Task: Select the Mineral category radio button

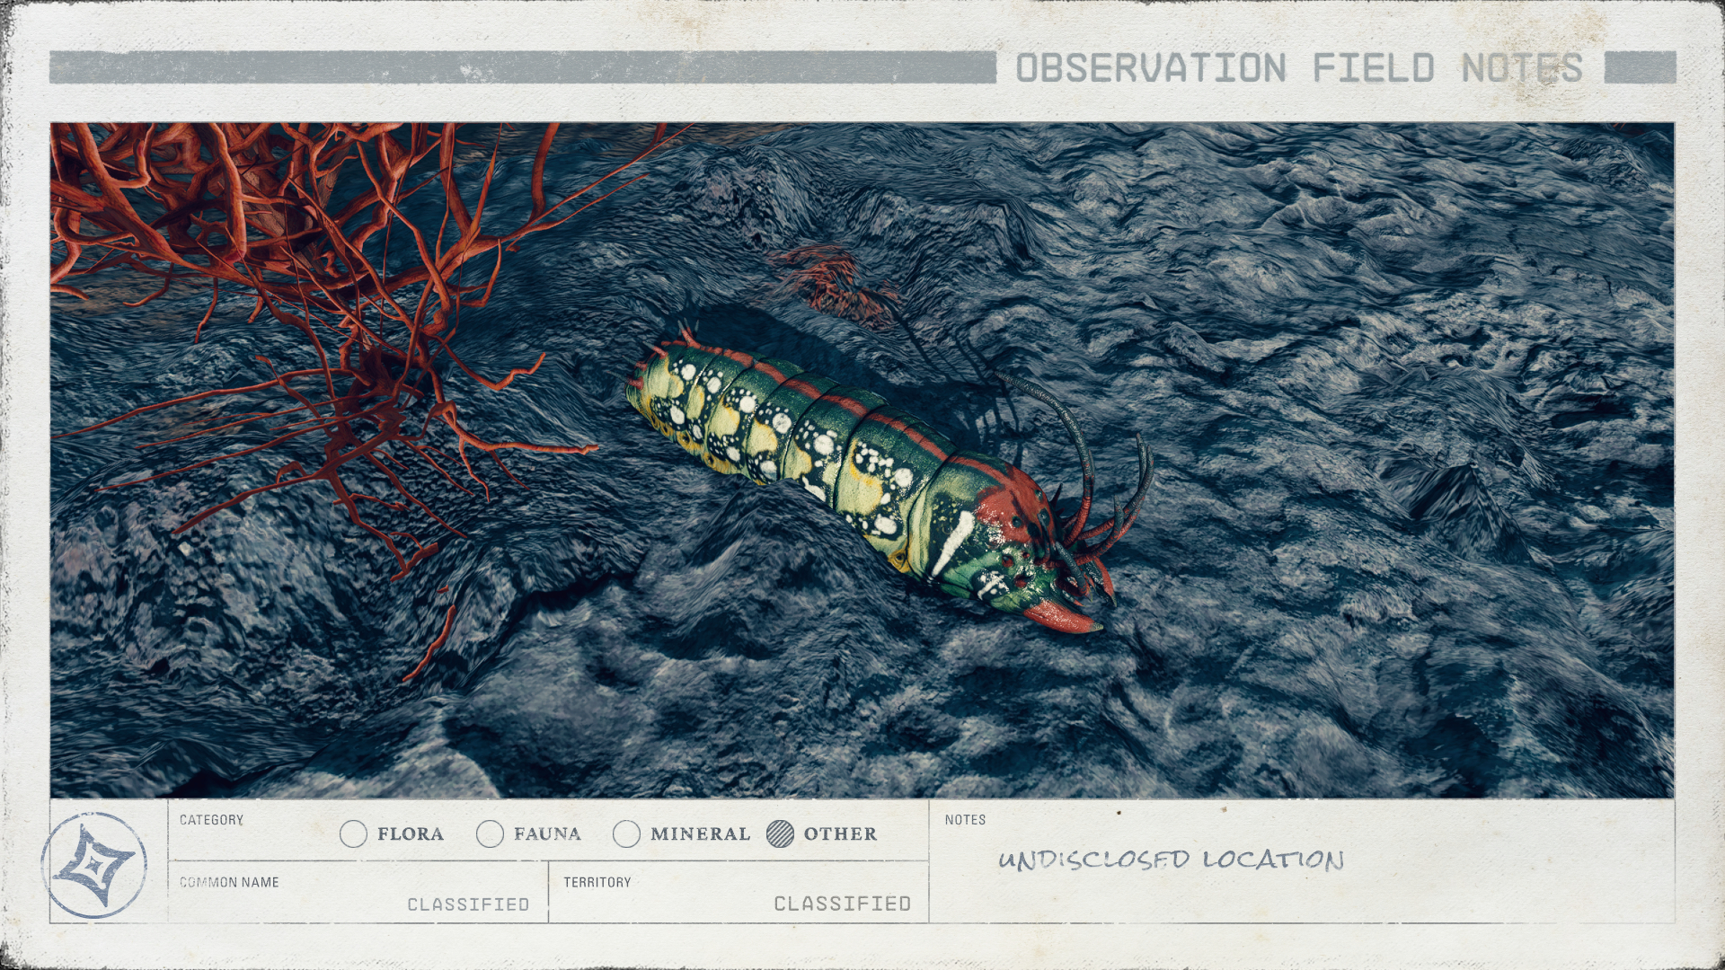Action: (x=626, y=834)
